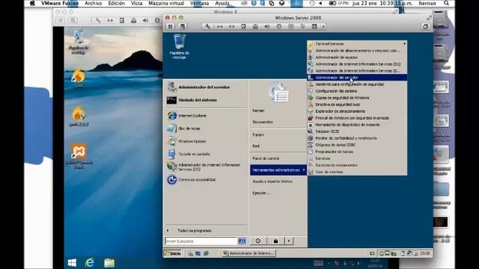The height and width of the screenshot is (269, 479).
Task: Click the Start menu lock button
Action: click(x=275, y=241)
